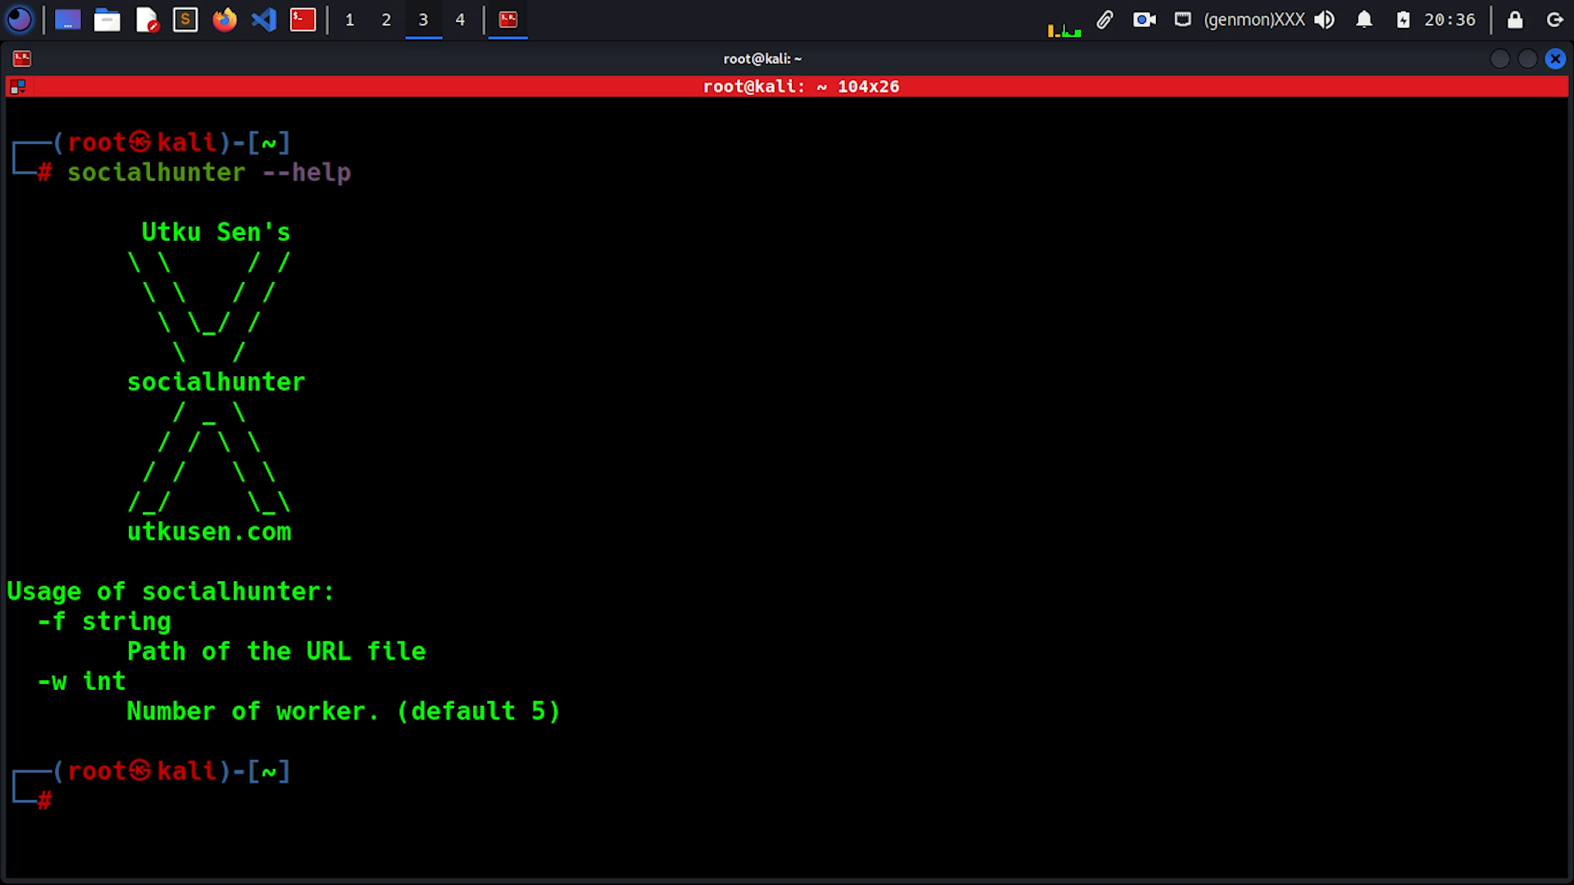
Task: Launch Visual Studio Code
Action: [x=264, y=20]
